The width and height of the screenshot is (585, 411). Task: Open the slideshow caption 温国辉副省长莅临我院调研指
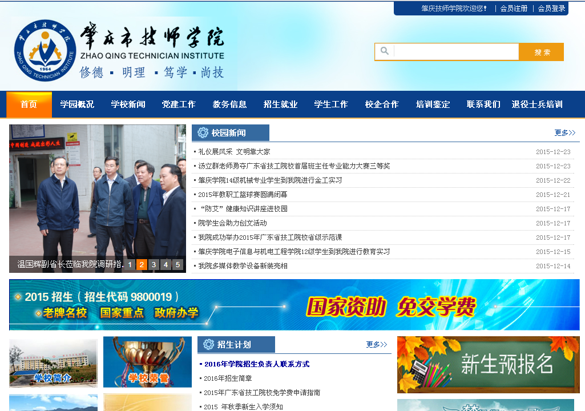tap(71, 264)
